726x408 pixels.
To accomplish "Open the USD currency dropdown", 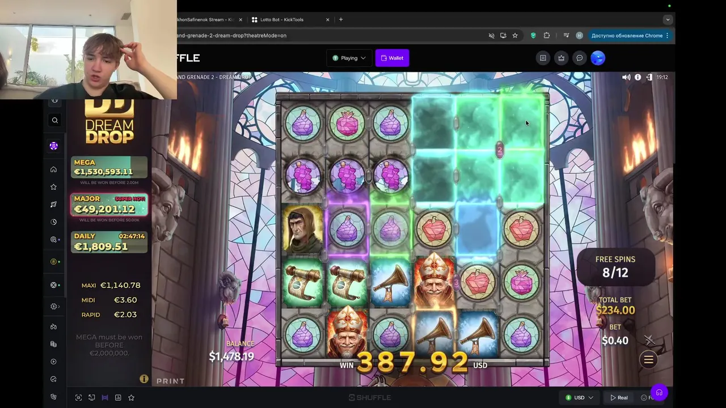I will click(x=579, y=398).
